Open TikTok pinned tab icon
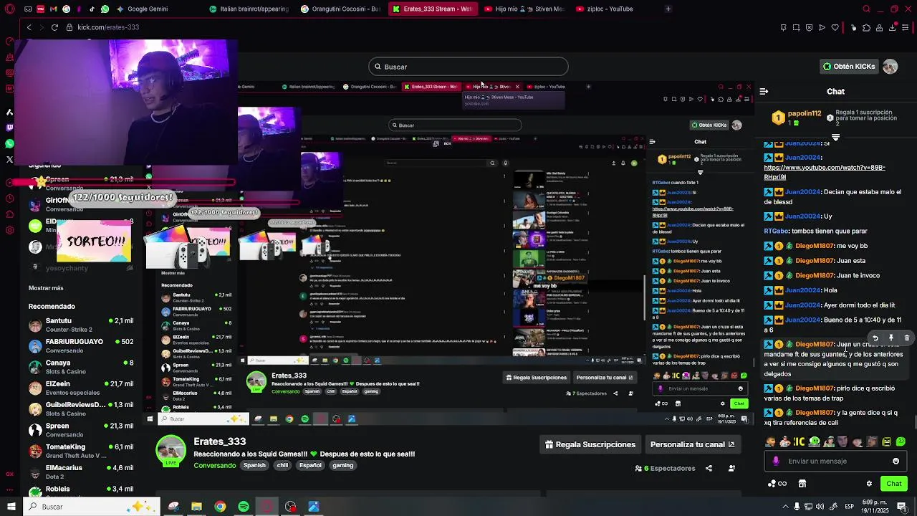This screenshot has height=516, width=917. (x=92, y=9)
